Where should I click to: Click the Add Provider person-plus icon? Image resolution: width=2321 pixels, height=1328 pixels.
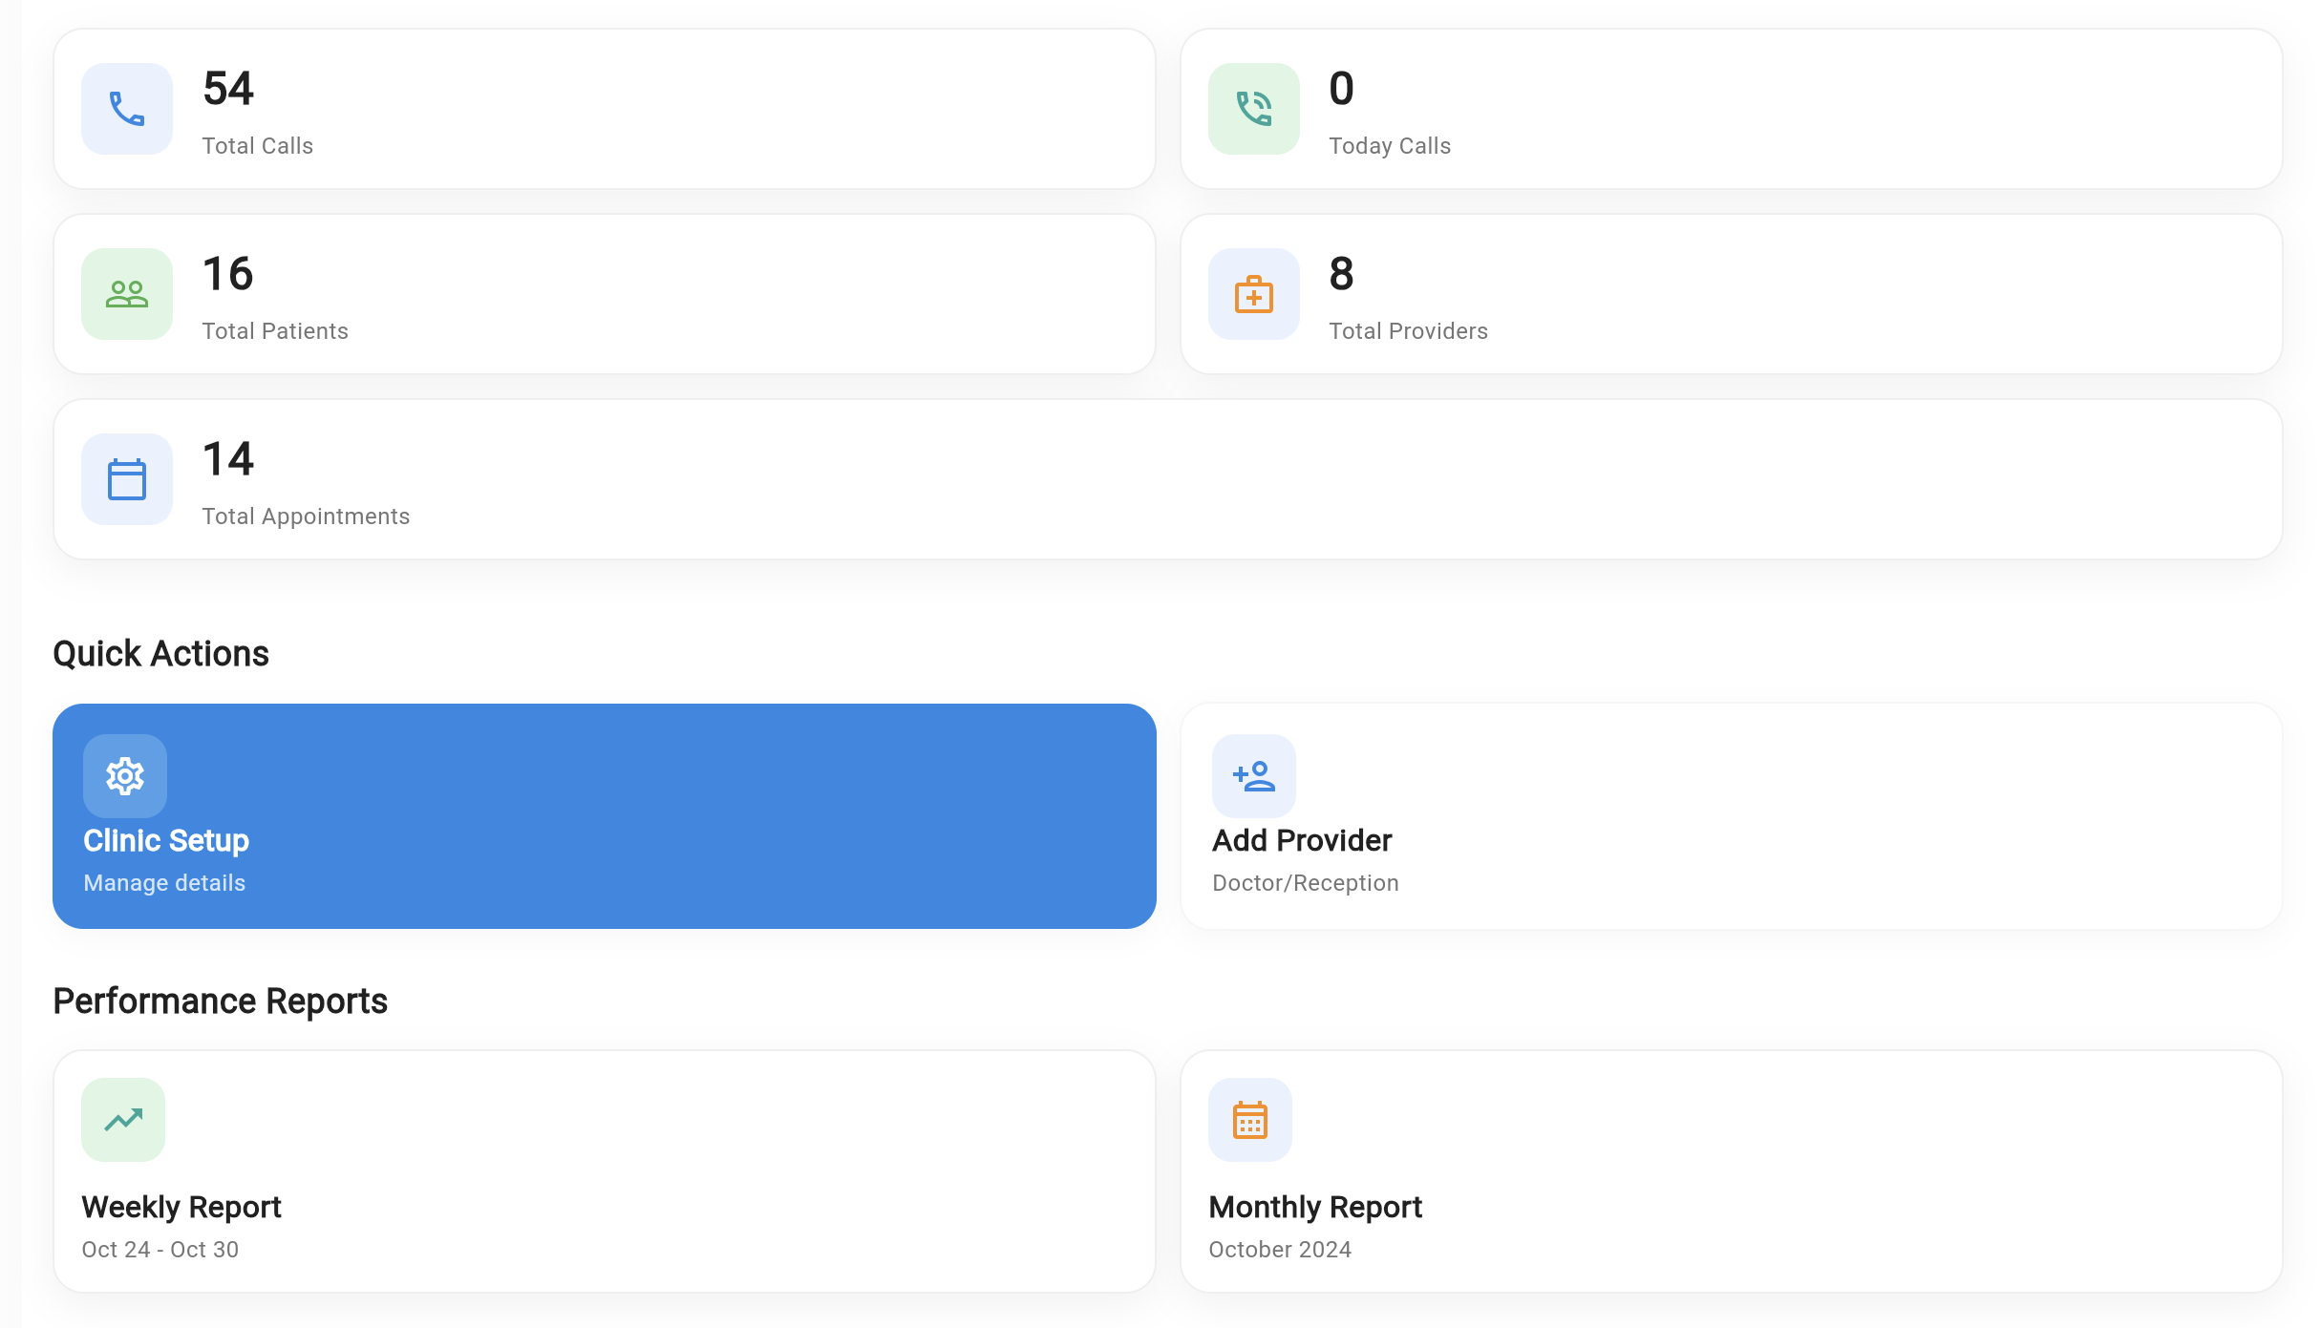1253,776
